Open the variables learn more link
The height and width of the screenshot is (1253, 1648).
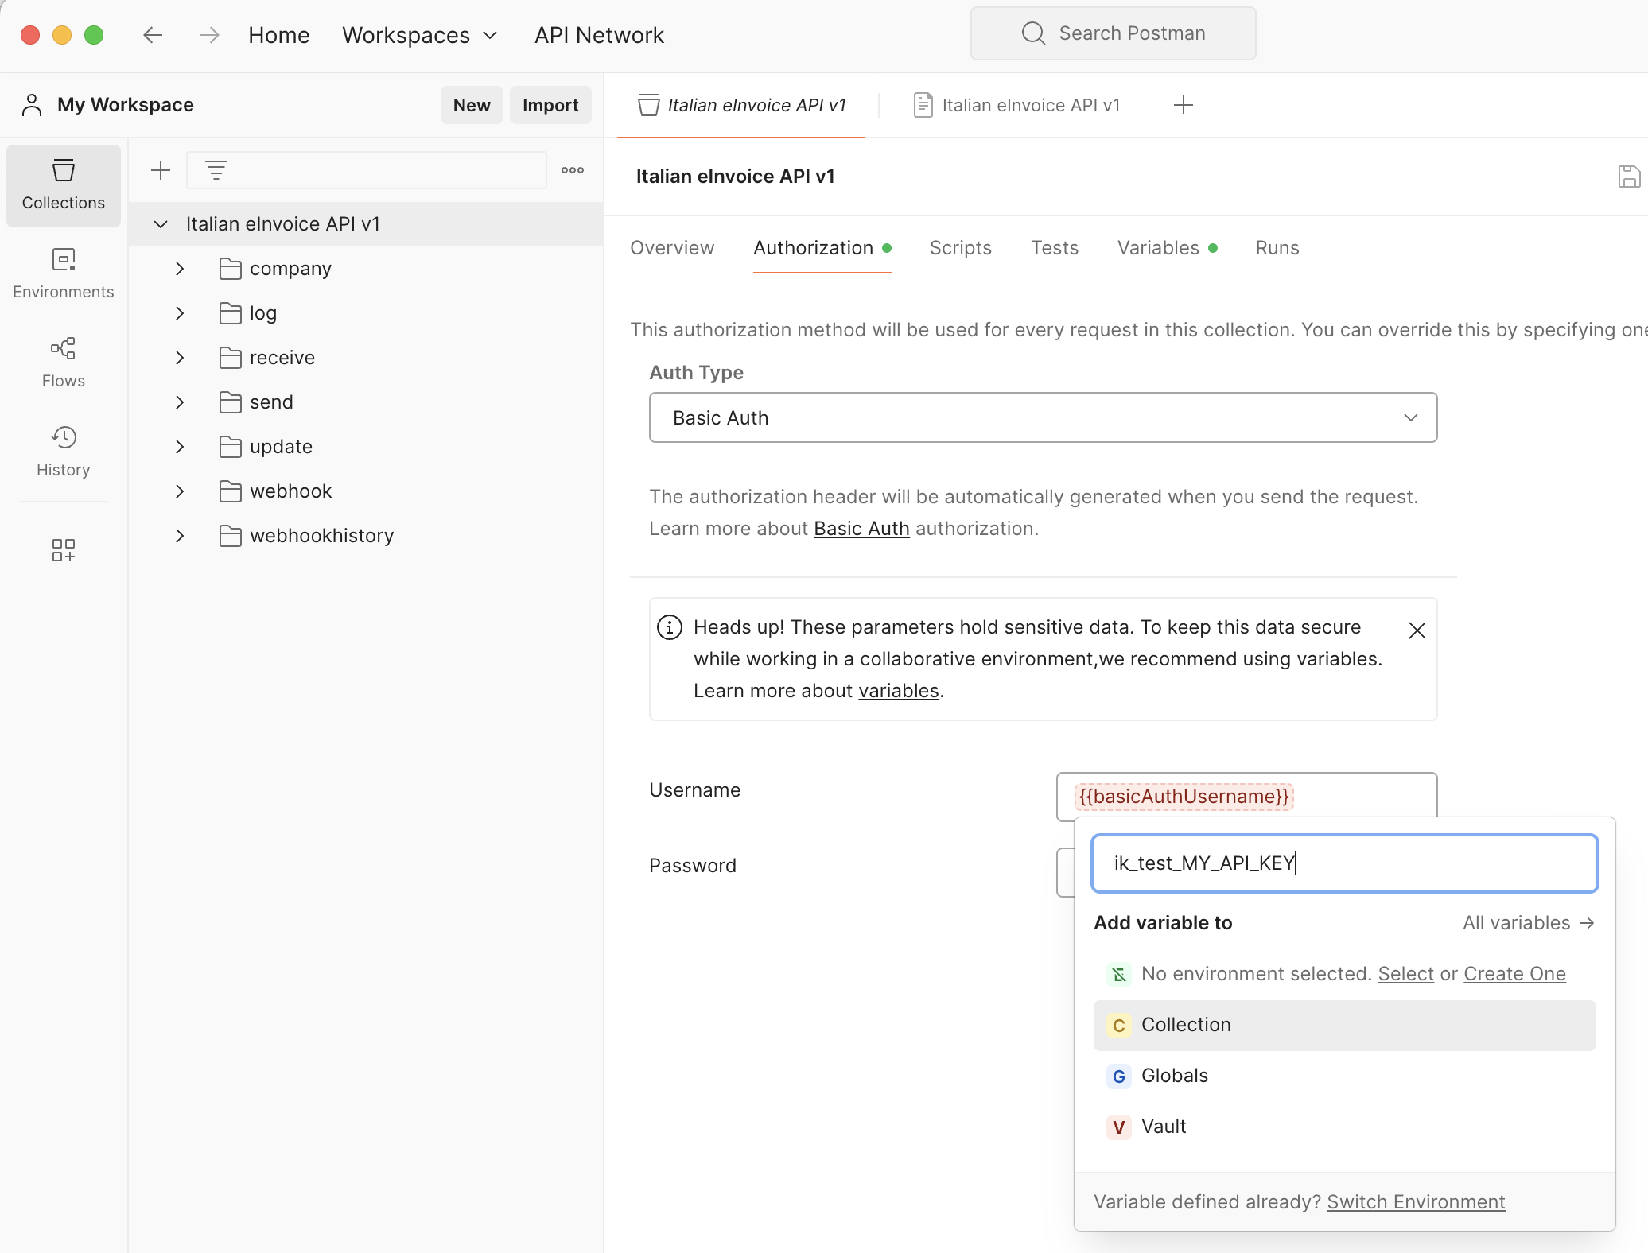pos(899,691)
